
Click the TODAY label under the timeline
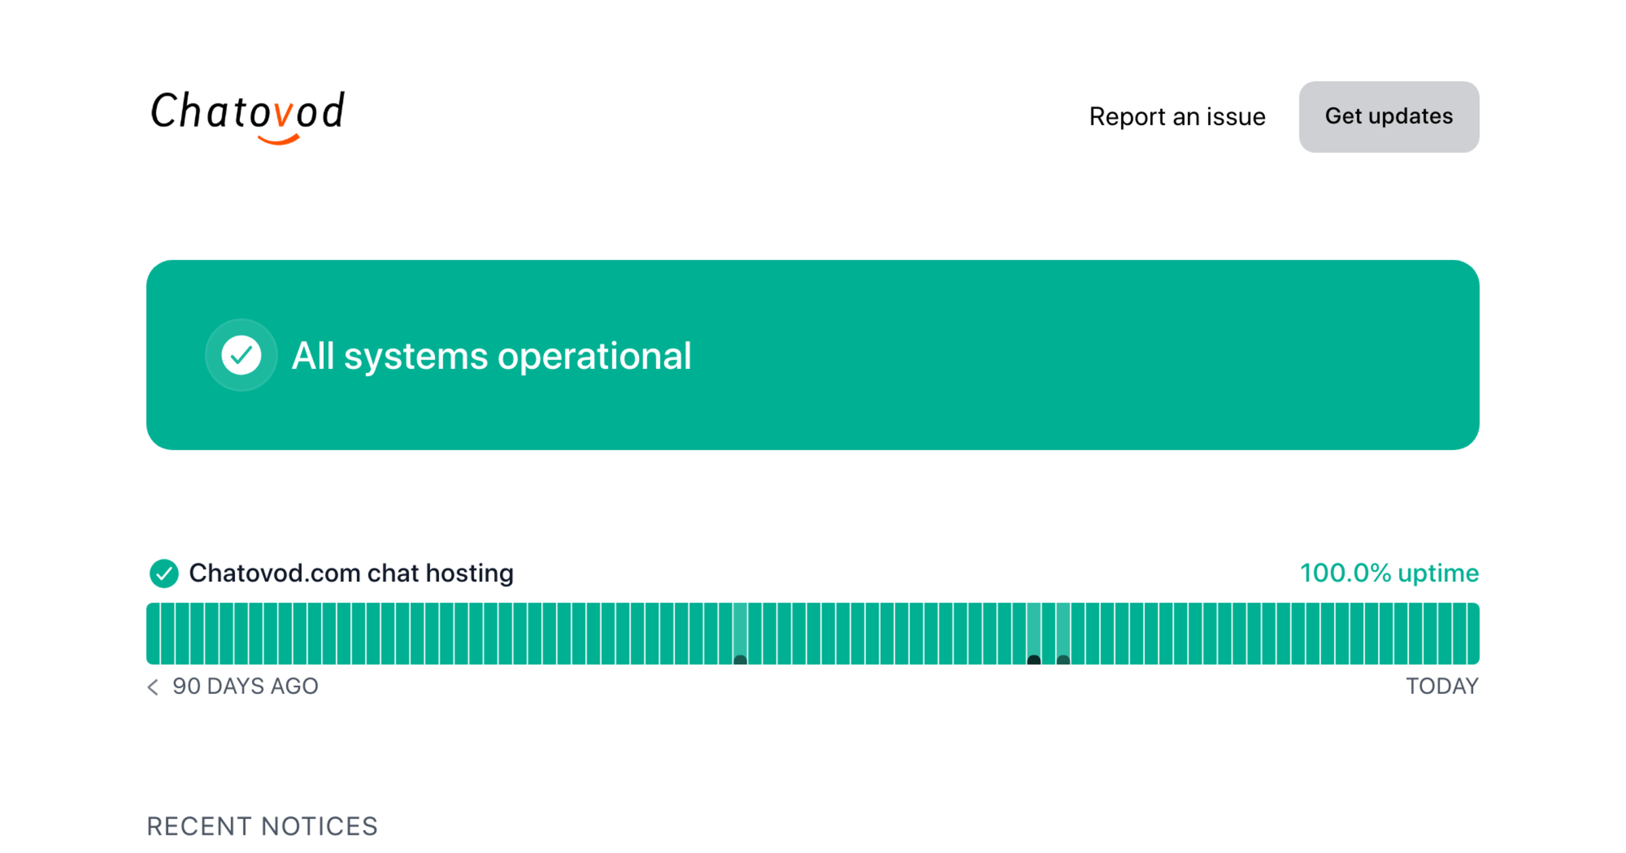(1442, 686)
